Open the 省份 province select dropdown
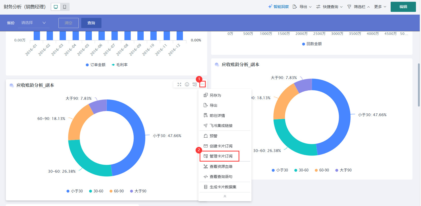Image resolution: width=421 pixels, height=206 pixels. [34, 23]
